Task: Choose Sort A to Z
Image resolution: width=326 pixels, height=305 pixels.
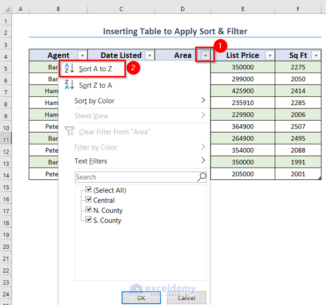Action: tap(134, 68)
